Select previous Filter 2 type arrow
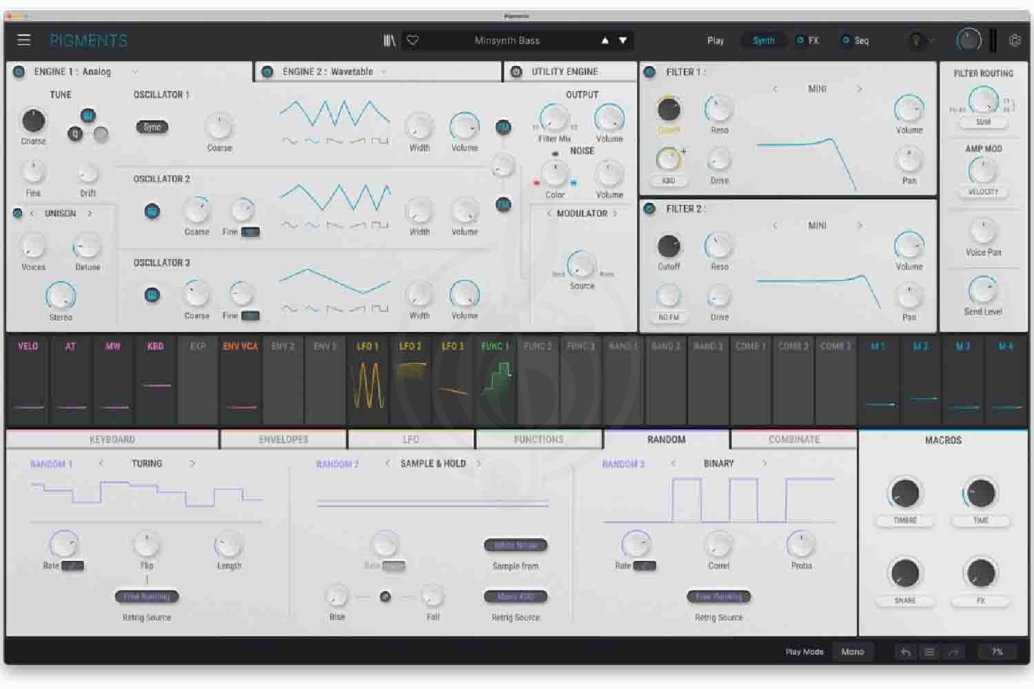 [775, 226]
